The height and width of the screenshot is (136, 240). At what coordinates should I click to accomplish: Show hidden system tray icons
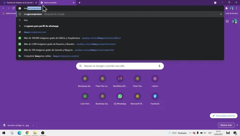[190, 133]
